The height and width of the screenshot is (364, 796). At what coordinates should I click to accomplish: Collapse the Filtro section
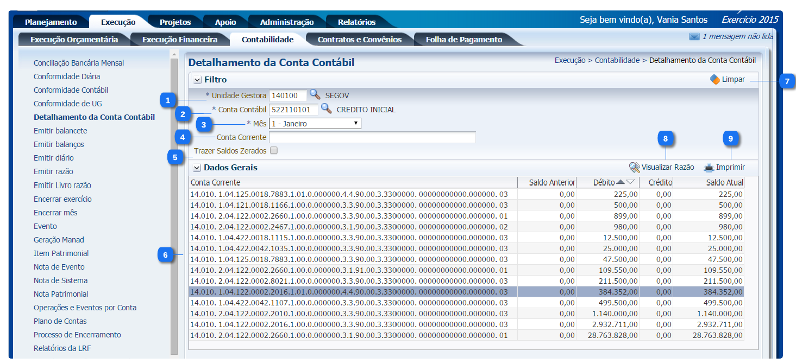pyautogui.click(x=197, y=80)
